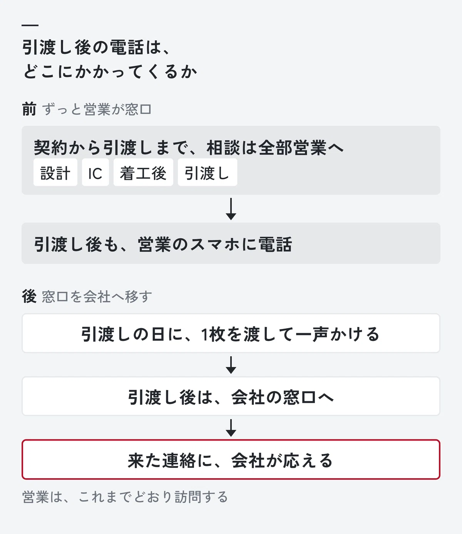Screen dimensions: 462x534
Task: Click the title line どこにかかってくるか
Action: (110, 72)
